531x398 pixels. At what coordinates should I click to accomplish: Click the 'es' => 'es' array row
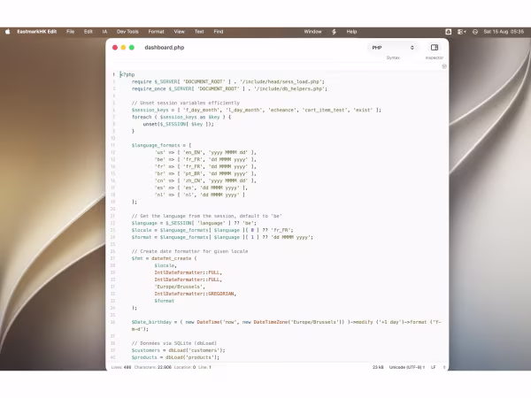pyautogui.click(x=201, y=188)
